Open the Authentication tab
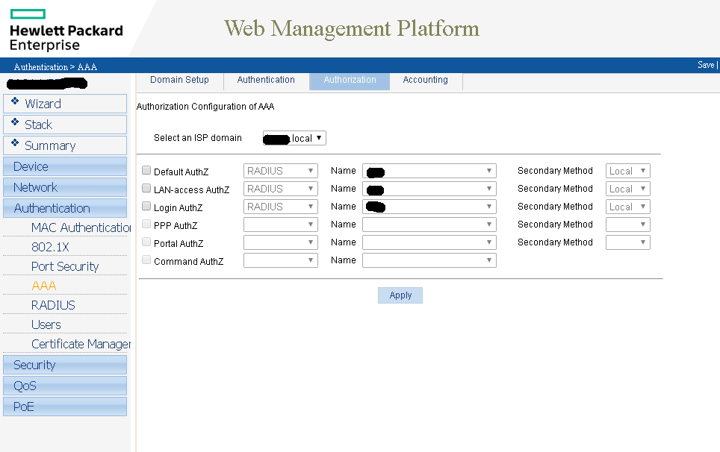This screenshot has height=452, width=720. (266, 80)
